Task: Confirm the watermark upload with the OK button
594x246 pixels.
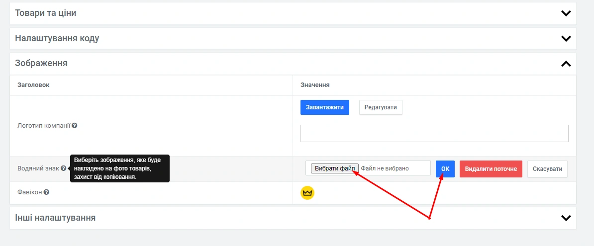Action: coord(445,169)
